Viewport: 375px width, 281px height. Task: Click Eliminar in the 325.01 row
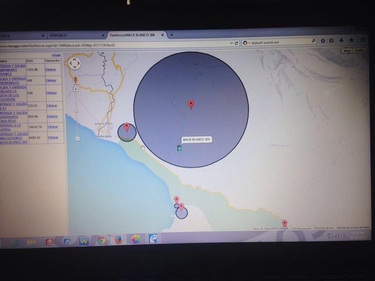tap(52, 106)
